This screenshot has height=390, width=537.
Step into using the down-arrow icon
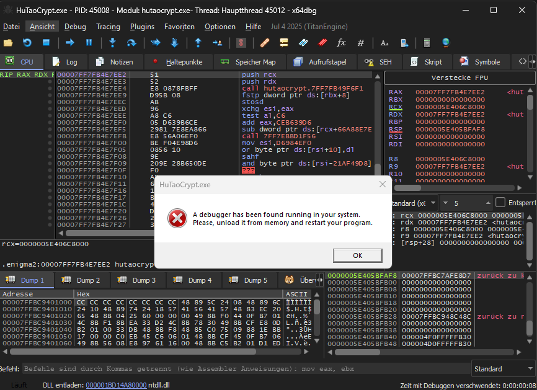tap(112, 43)
